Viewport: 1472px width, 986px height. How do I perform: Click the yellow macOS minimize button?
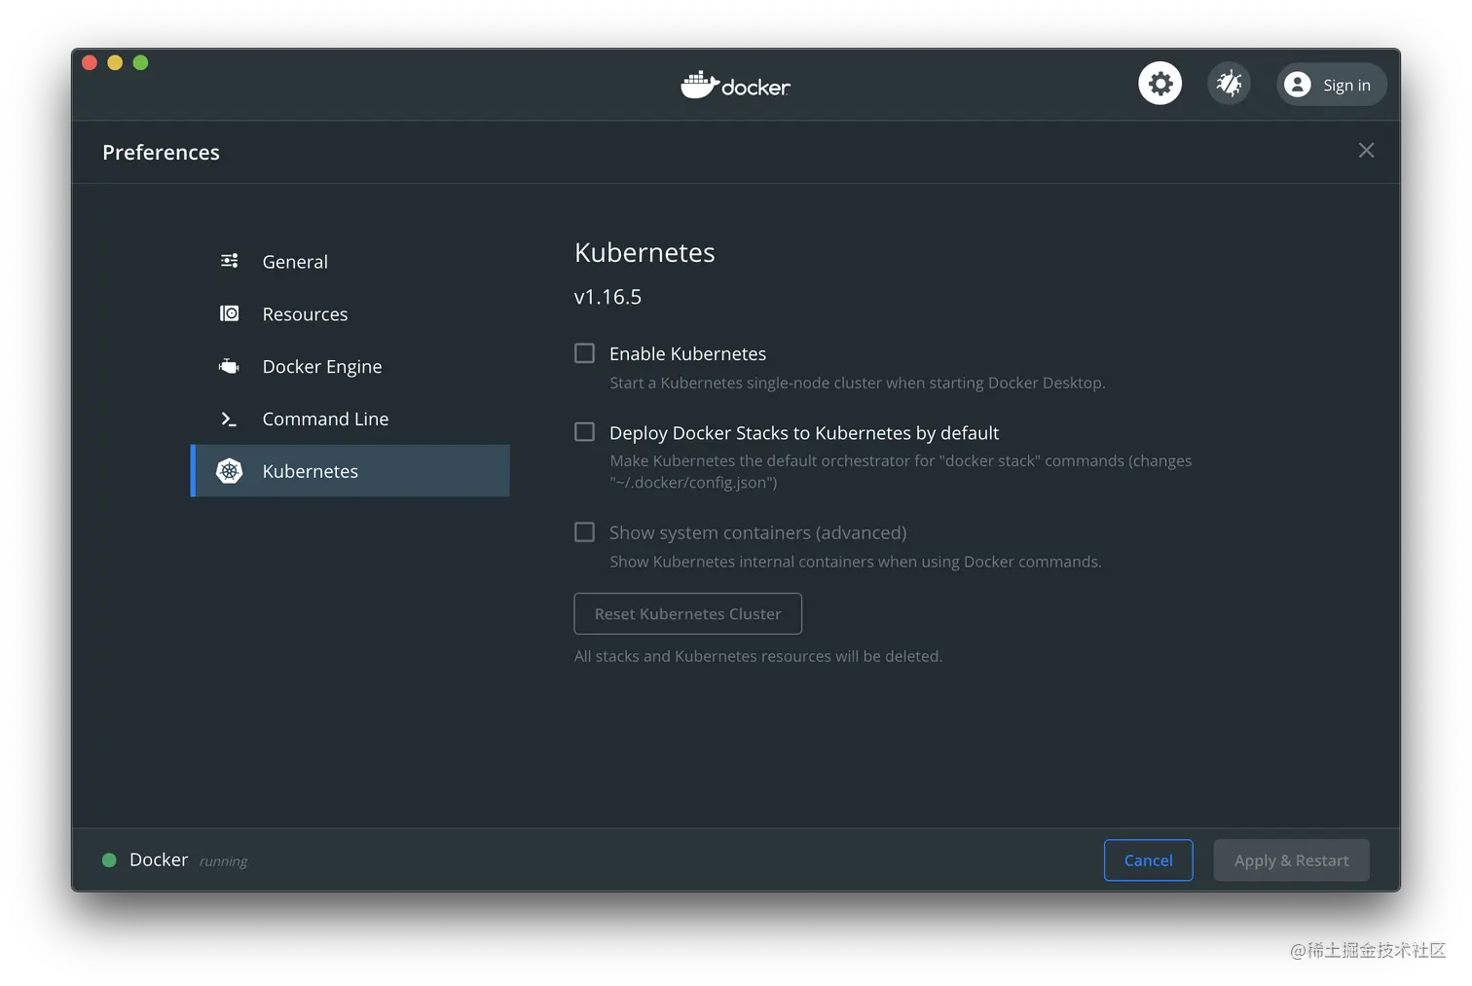pos(115,62)
